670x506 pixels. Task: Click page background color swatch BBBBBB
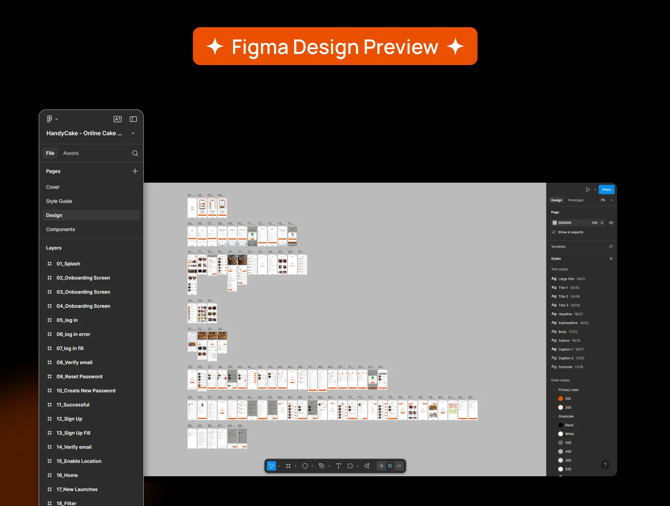click(555, 223)
